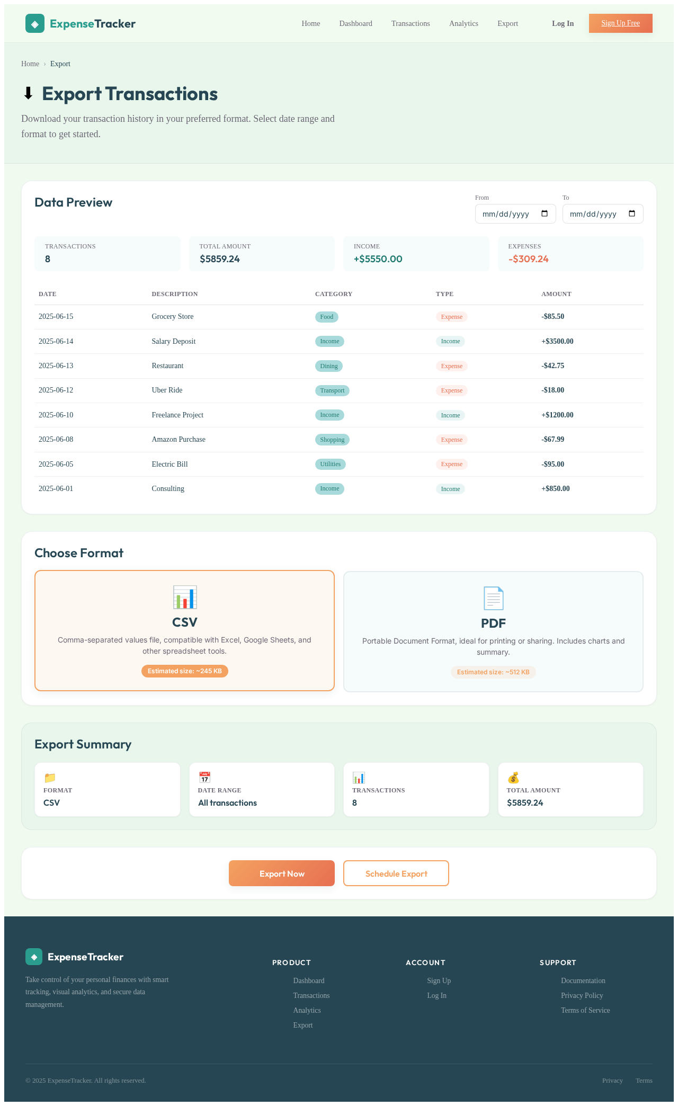This screenshot has height=1106, width=678.
Task: Focus the From date input field
Action: pos(515,213)
